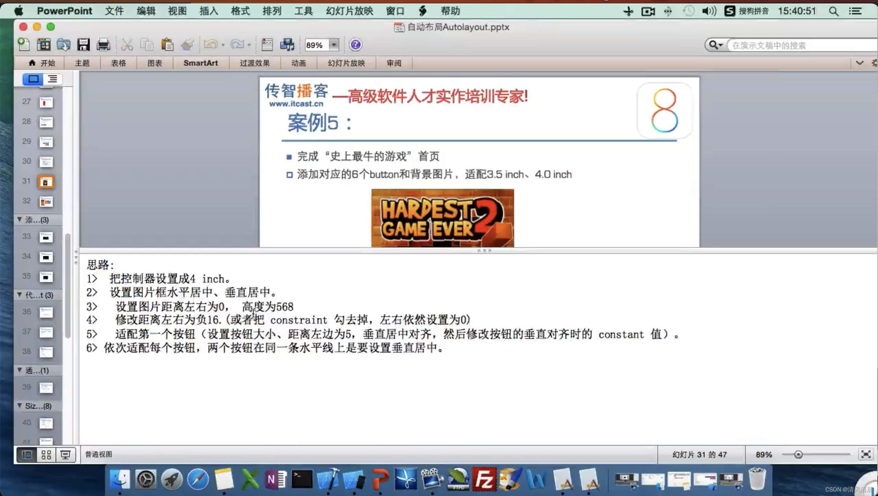Select slide 36 thumbnail
Screen dimensions: 878x496
point(46,312)
